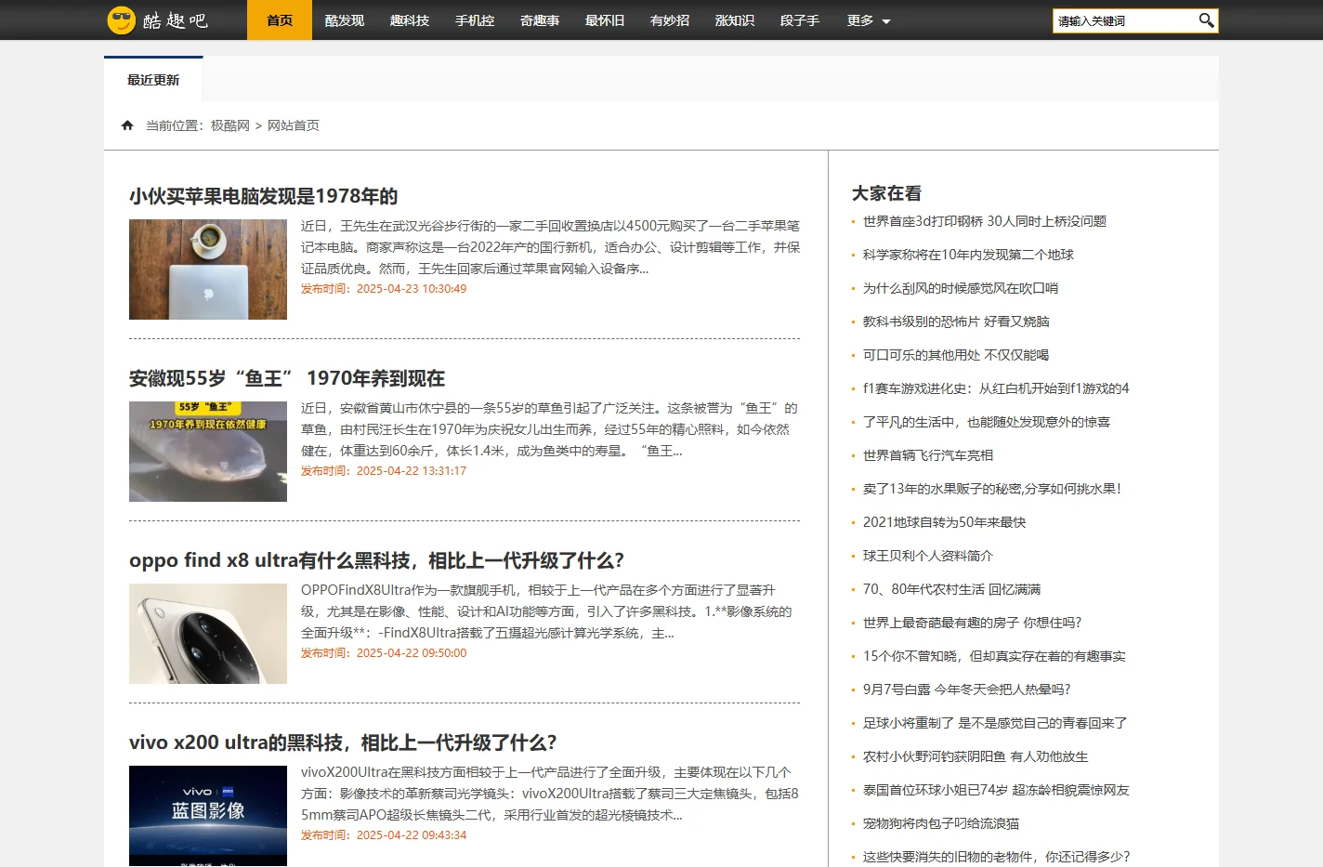Open the 奇趣事 nav item
The width and height of the screenshot is (1323, 867).
click(x=540, y=20)
